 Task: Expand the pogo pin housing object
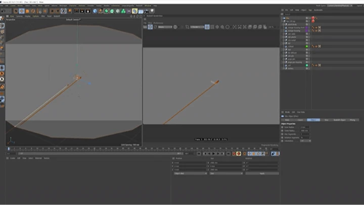(284, 62)
